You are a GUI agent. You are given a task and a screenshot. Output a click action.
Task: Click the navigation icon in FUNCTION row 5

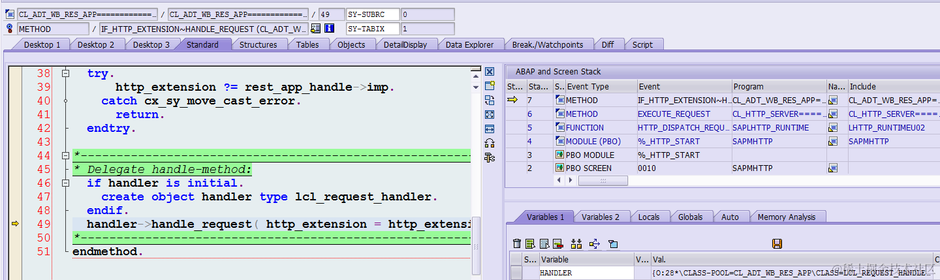pos(833,128)
